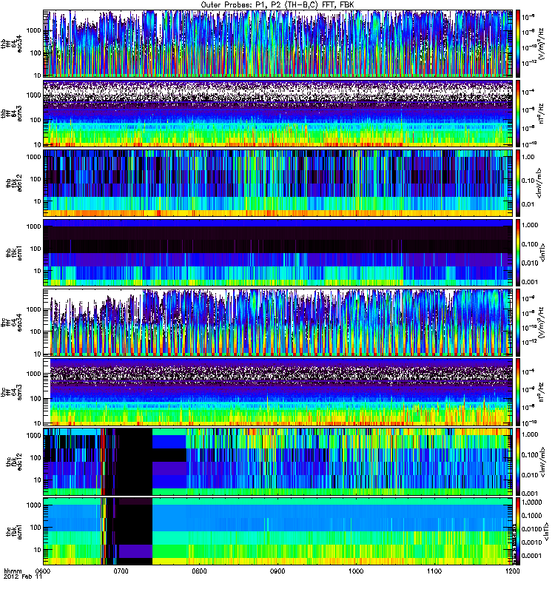This screenshot has height=592, width=555.
Task: Select the color bar of the second panel
Action: pos(518,112)
